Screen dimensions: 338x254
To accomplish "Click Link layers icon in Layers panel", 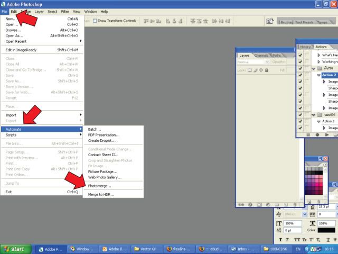I will (241, 204).
